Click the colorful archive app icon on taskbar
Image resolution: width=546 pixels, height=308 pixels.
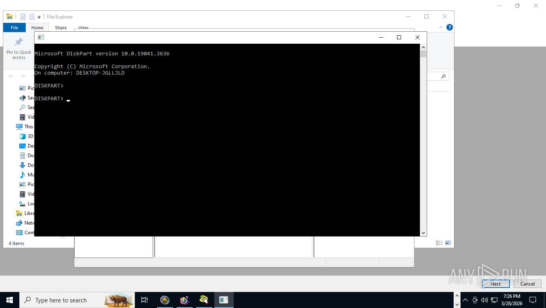[184, 300]
